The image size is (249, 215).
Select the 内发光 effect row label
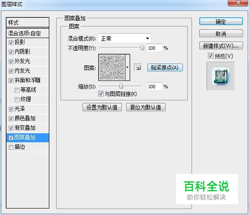22,71
